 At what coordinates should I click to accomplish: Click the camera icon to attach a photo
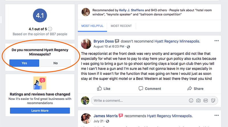coord(198,101)
